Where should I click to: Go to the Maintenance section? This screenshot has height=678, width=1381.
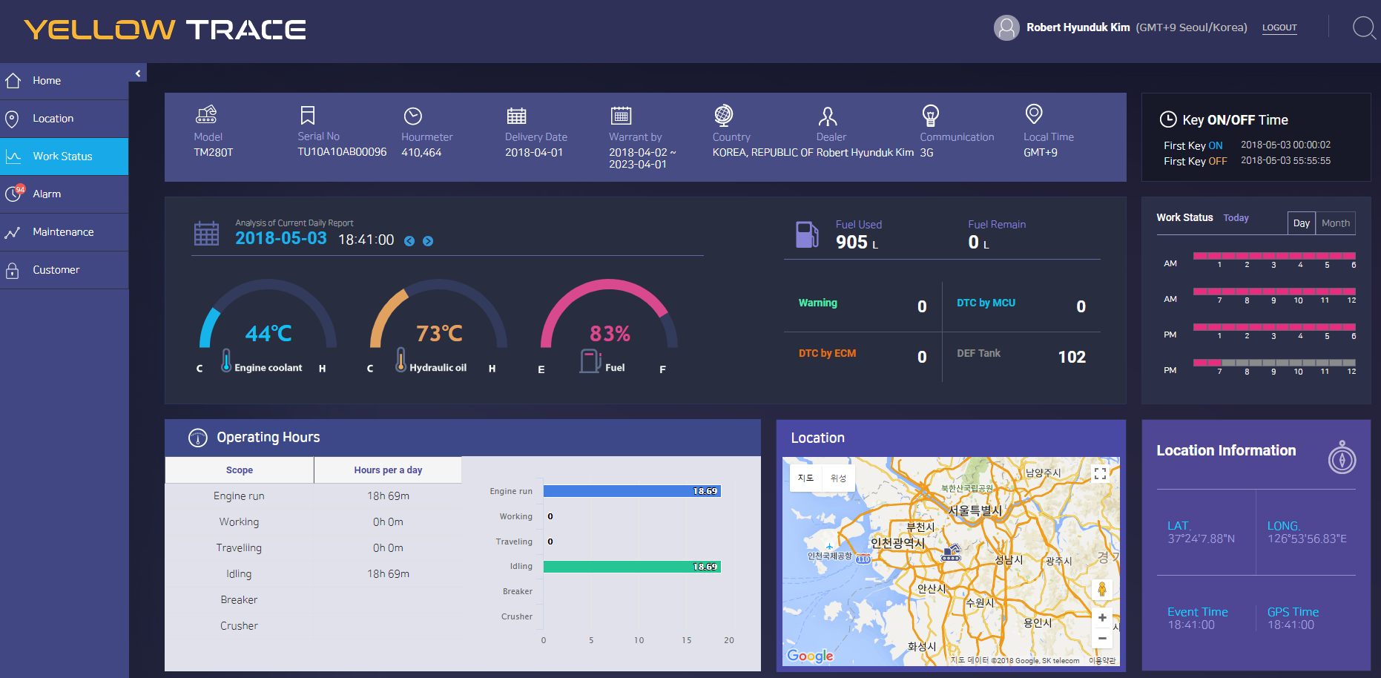click(63, 232)
